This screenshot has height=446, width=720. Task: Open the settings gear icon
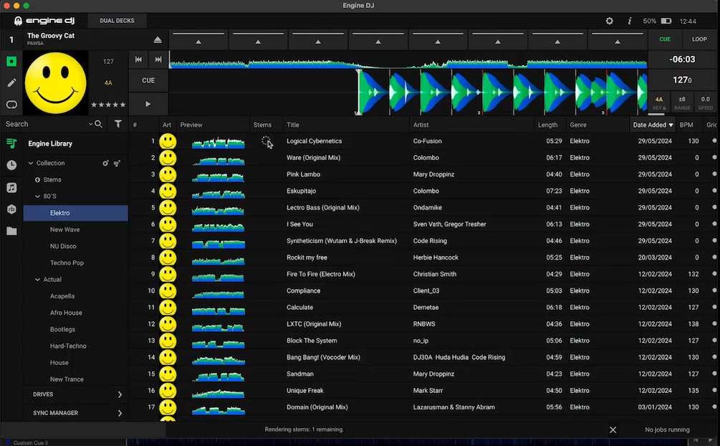(610, 21)
